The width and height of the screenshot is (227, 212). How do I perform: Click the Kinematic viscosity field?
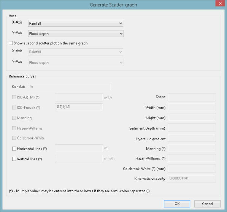pos(192,179)
